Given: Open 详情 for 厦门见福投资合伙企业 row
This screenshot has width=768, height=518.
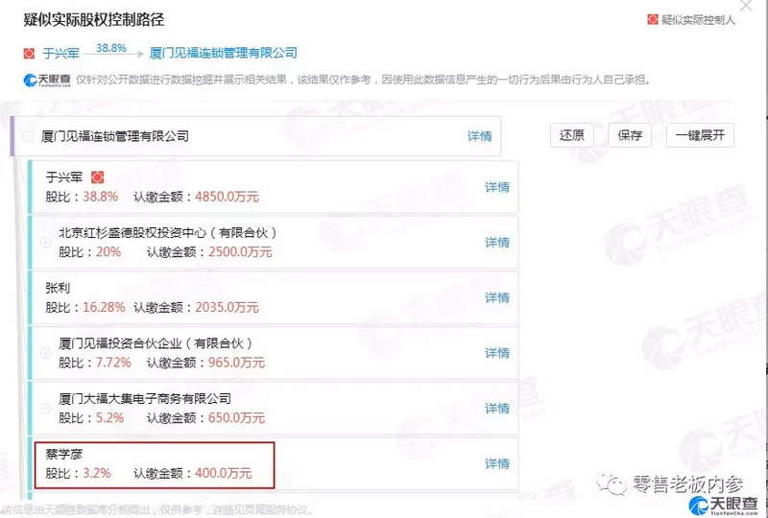Looking at the screenshot, I should 497,353.
